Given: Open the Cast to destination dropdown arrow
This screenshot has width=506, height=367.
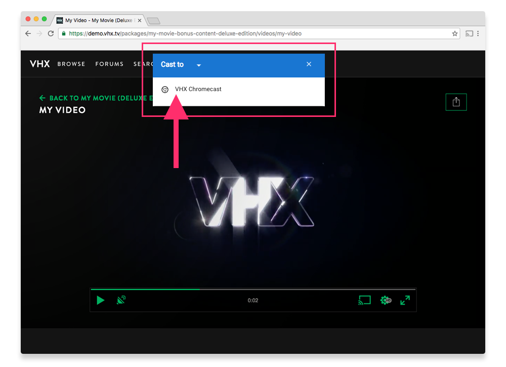Looking at the screenshot, I should 198,65.
